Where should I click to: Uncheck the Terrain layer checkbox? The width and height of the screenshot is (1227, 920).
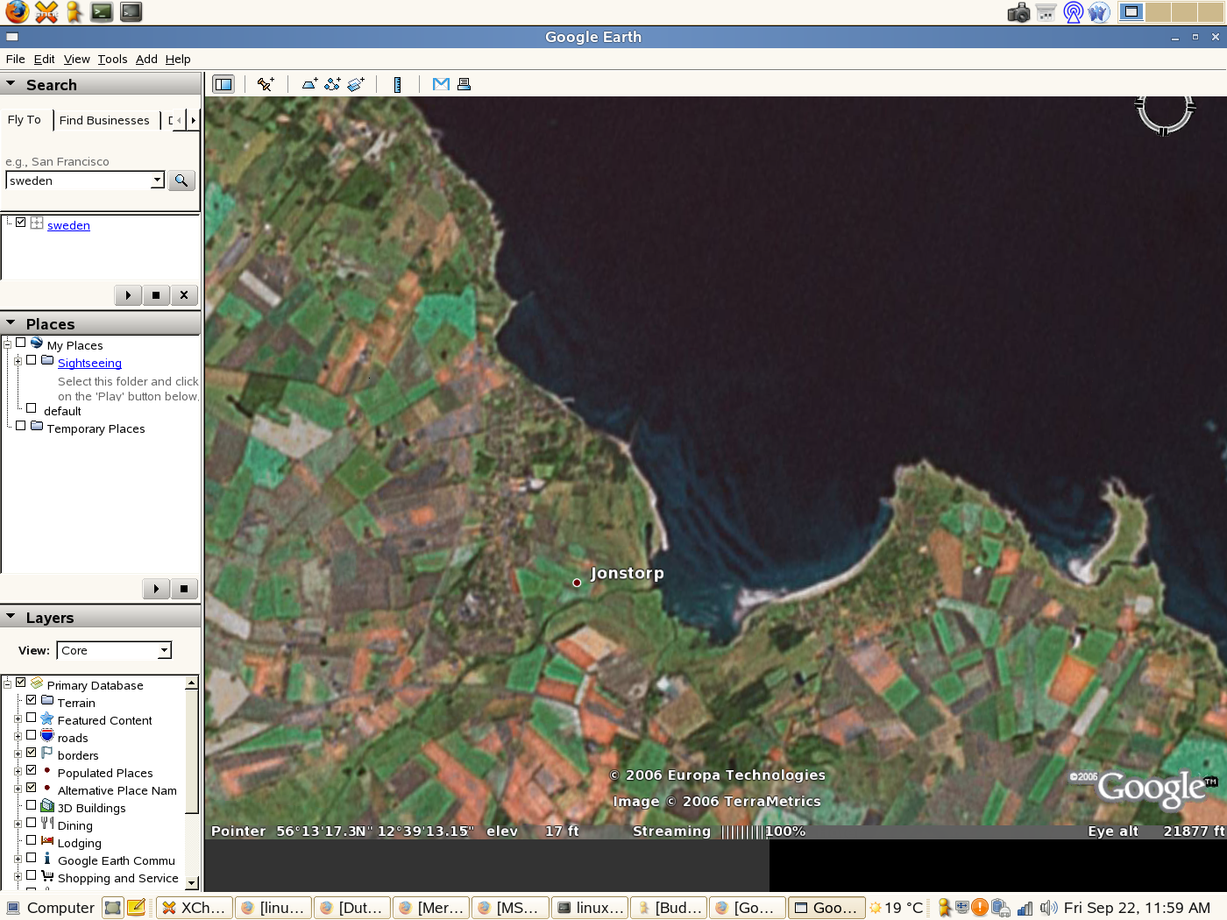click(32, 700)
